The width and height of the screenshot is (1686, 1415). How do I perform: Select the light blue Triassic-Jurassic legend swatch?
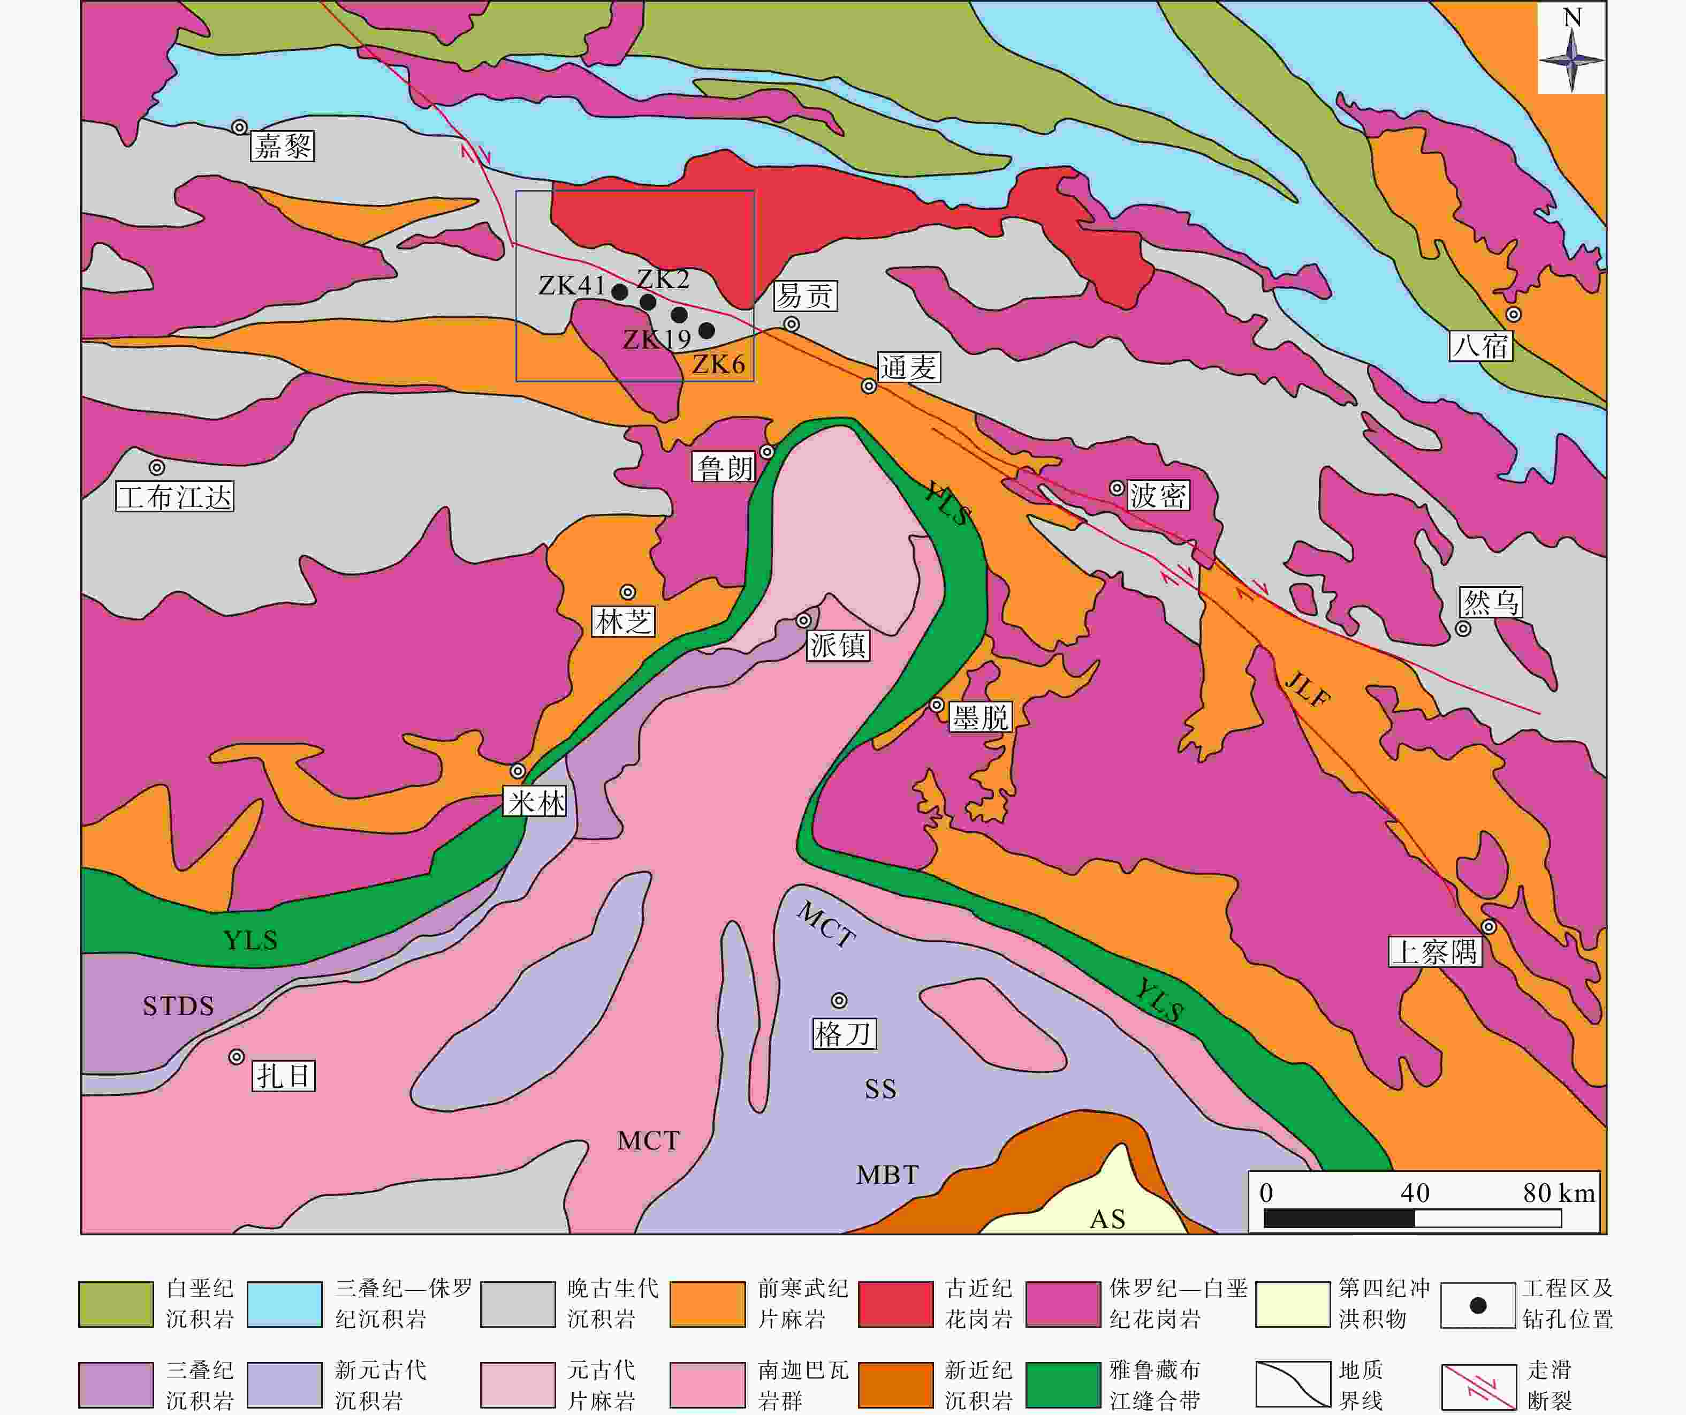(x=284, y=1305)
